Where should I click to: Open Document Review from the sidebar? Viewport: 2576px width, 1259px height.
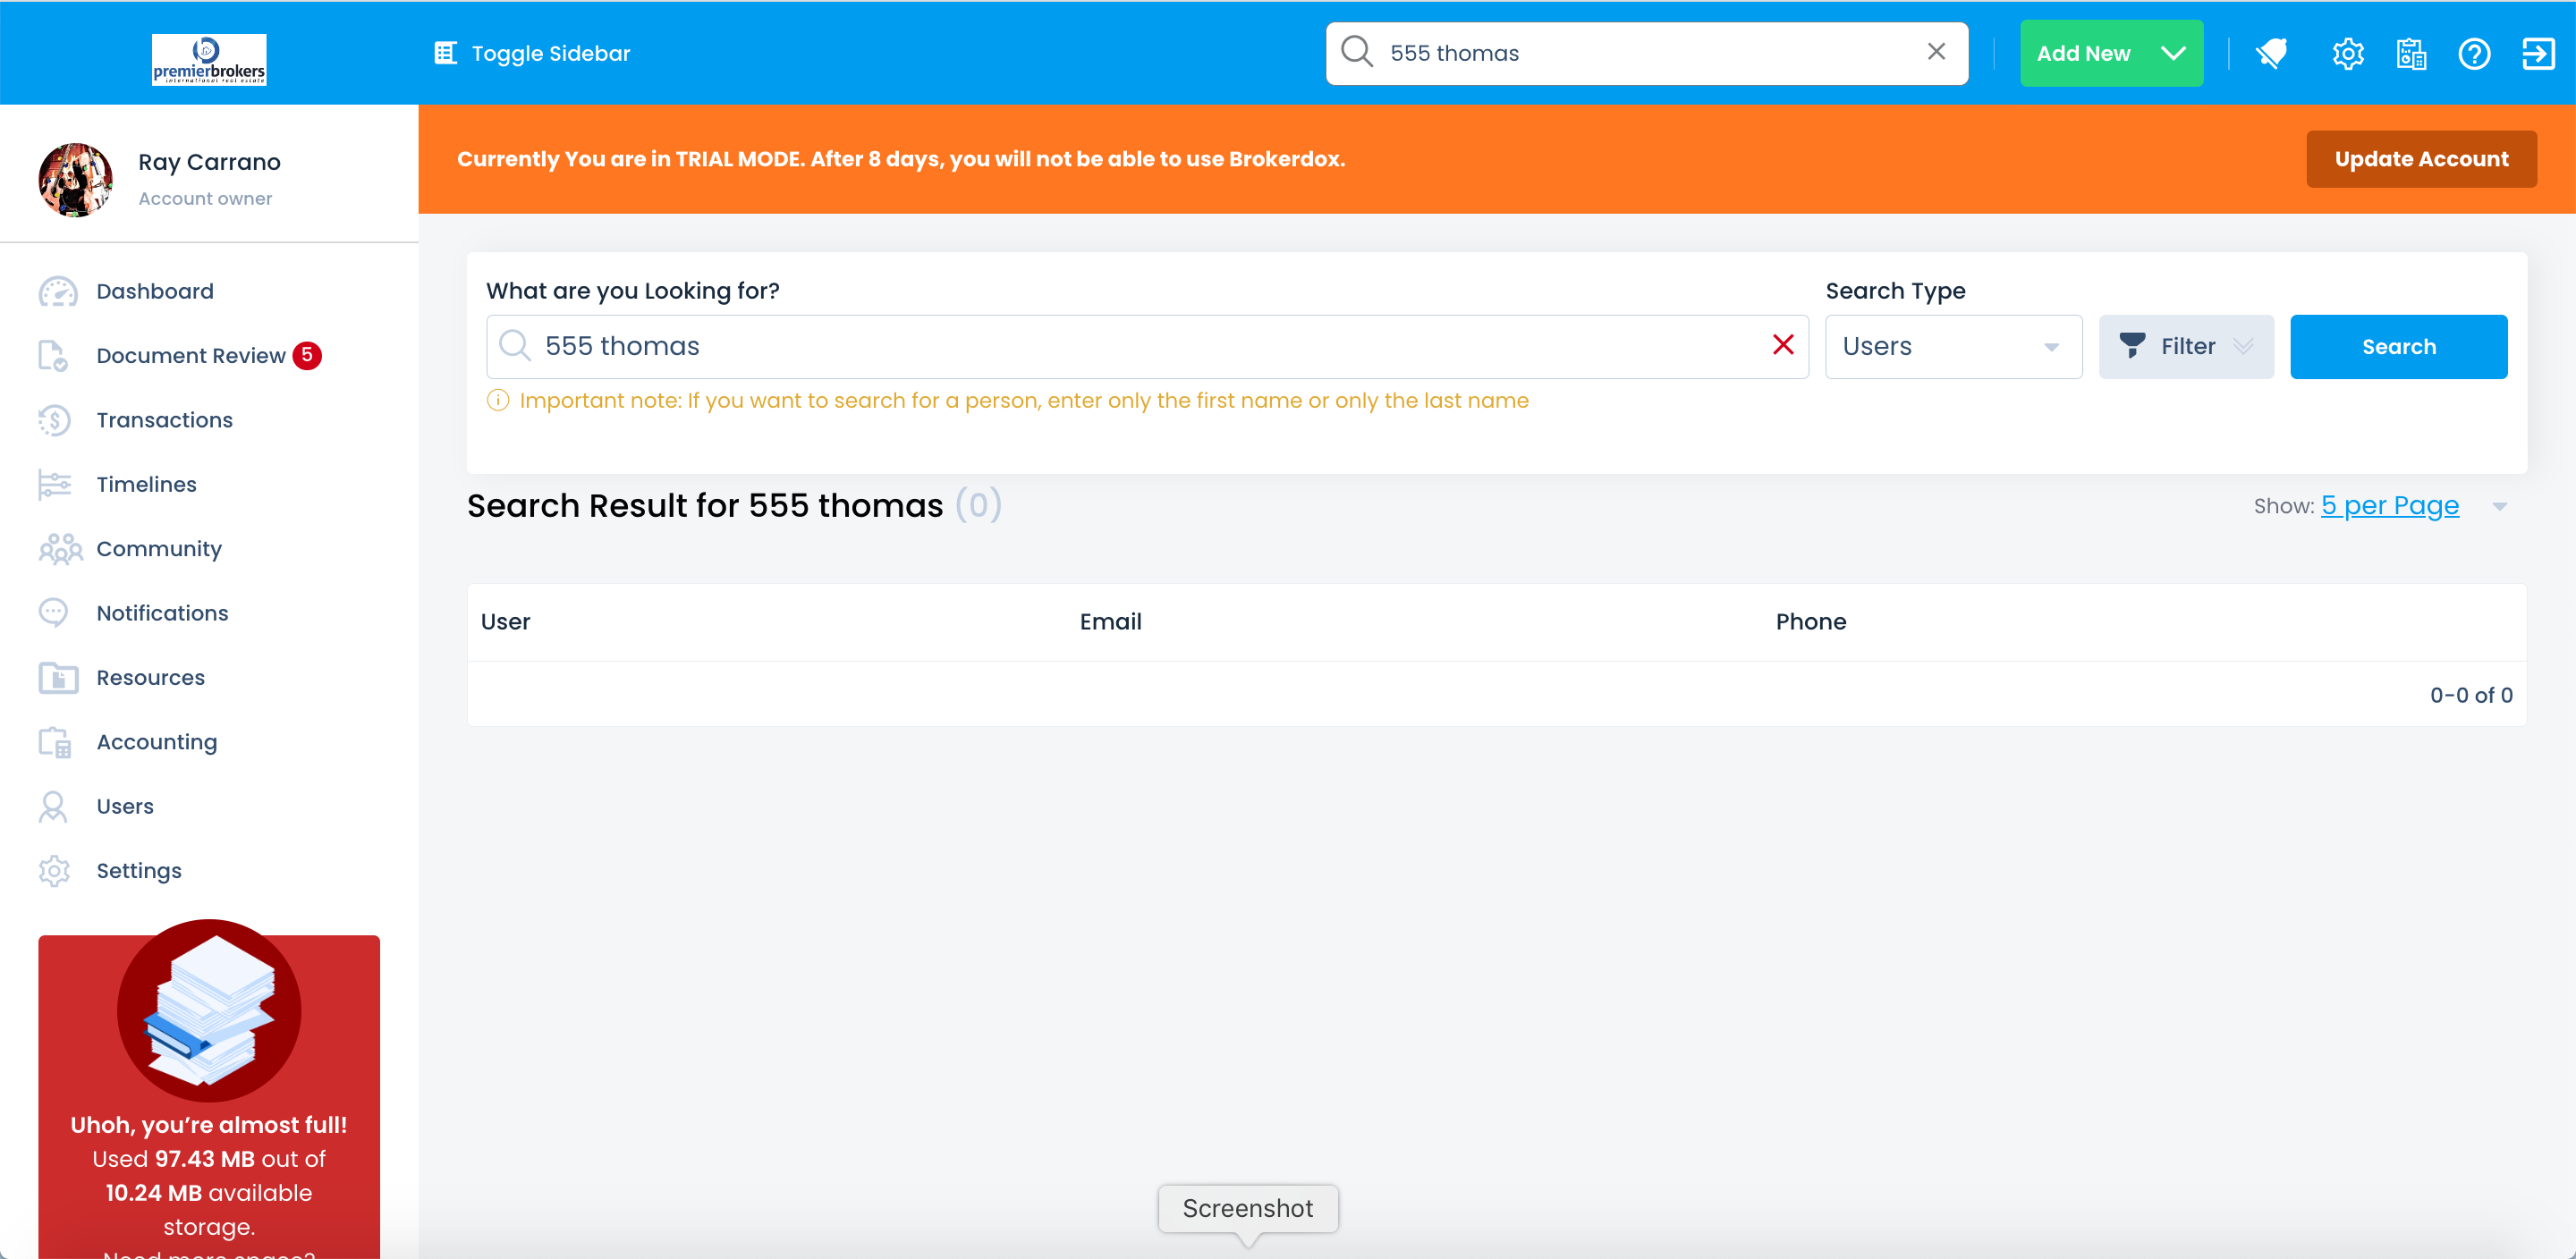tap(191, 355)
